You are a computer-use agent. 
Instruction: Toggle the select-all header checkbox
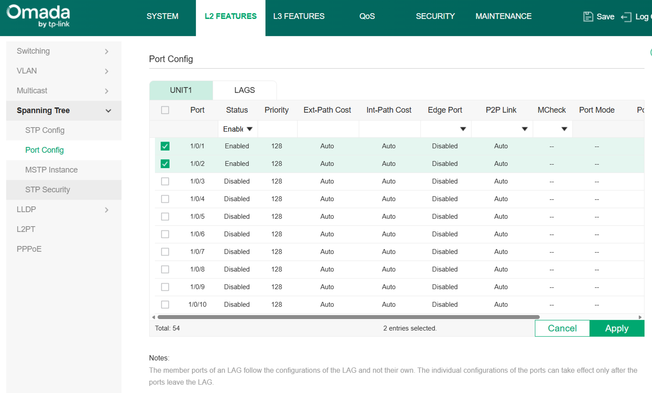coord(165,110)
